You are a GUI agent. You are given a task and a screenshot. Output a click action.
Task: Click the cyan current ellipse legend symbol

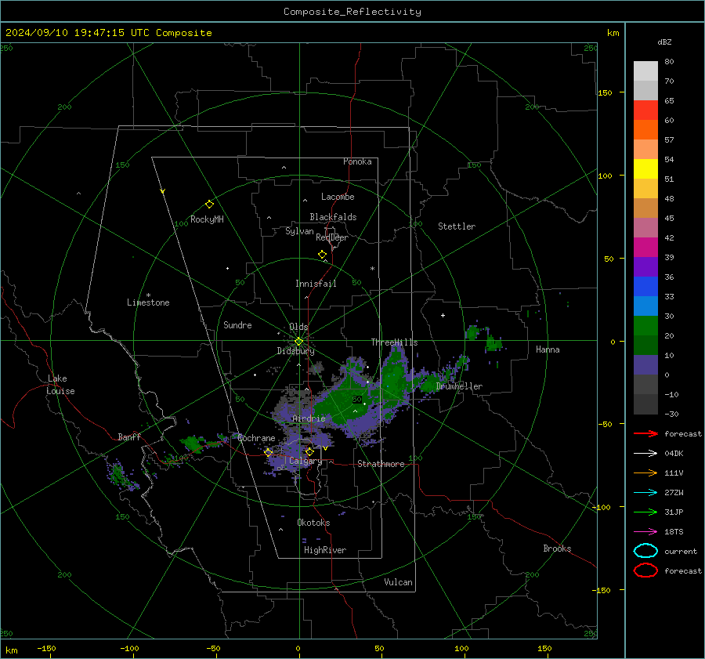[645, 551]
